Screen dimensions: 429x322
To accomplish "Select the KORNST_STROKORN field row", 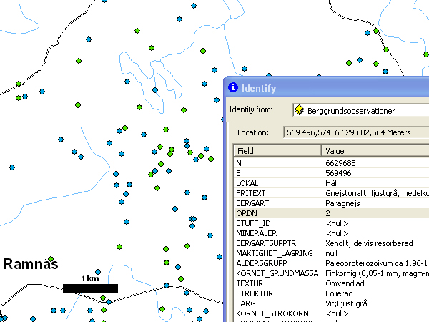I will 331,313.
